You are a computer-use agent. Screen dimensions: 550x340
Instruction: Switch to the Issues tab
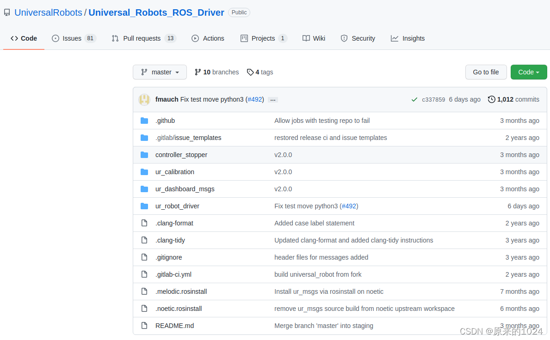tap(74, 38)
